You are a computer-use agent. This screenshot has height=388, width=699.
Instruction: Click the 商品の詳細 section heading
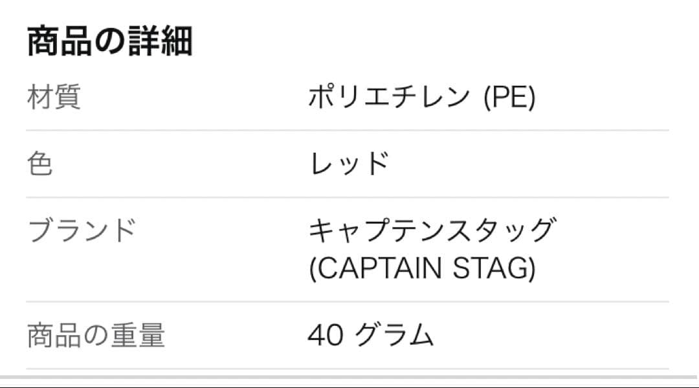click(109, 43)
